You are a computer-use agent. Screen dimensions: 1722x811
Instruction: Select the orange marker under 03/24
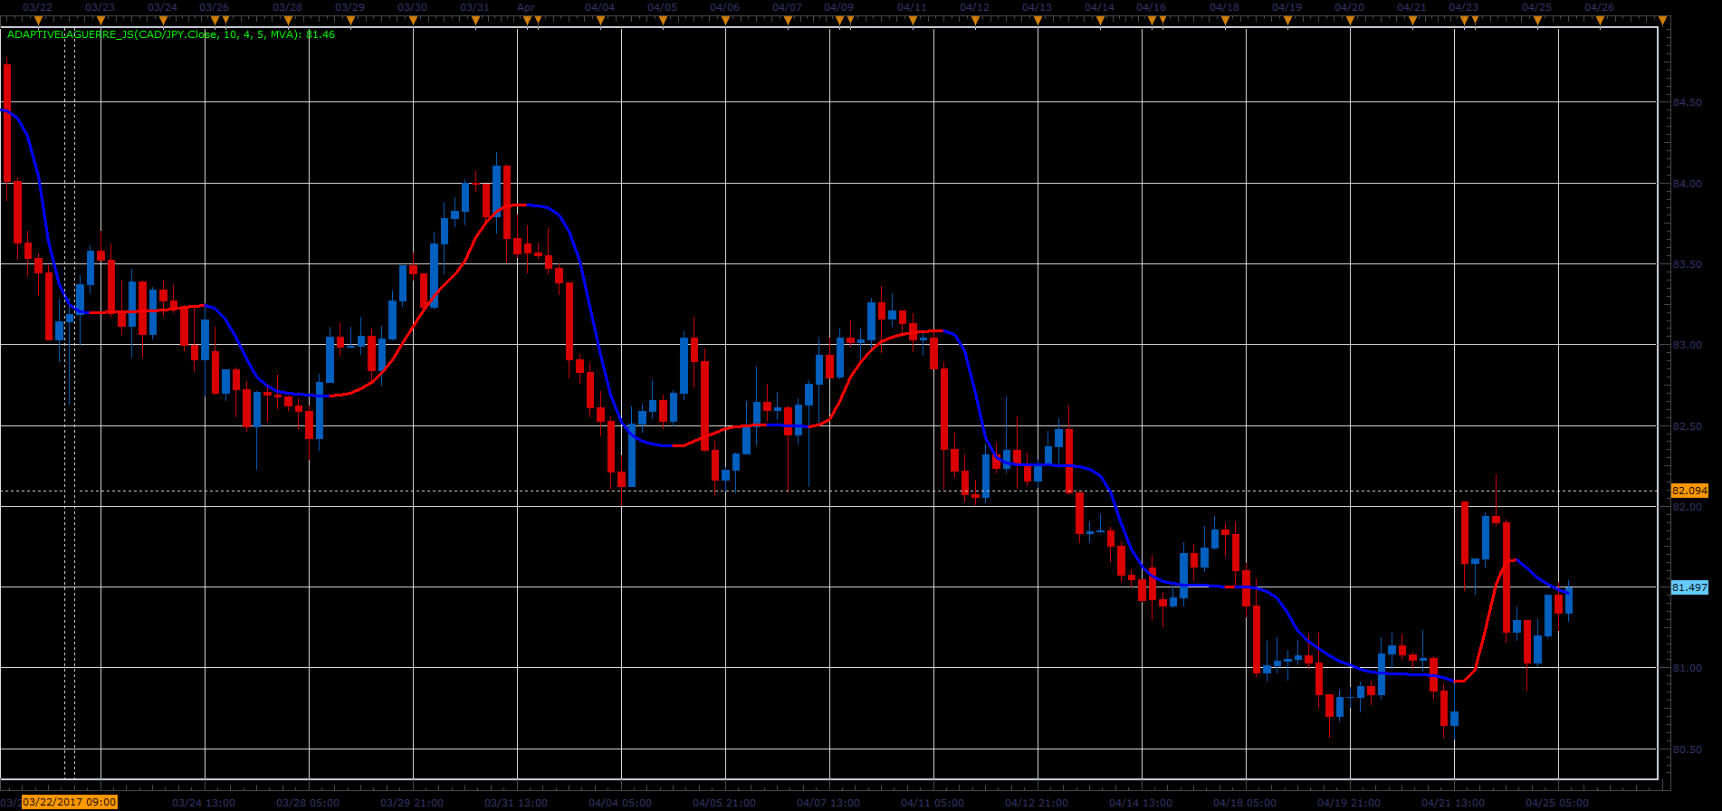click(163, 21)
